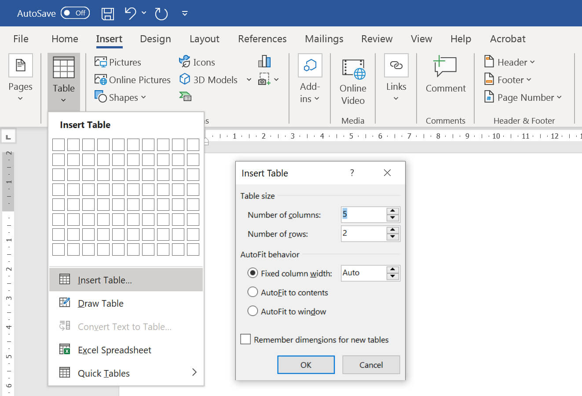Decrease fixed column width with down arrow
The width and height of the screenshot is (582, 396).
click(393, 277)
